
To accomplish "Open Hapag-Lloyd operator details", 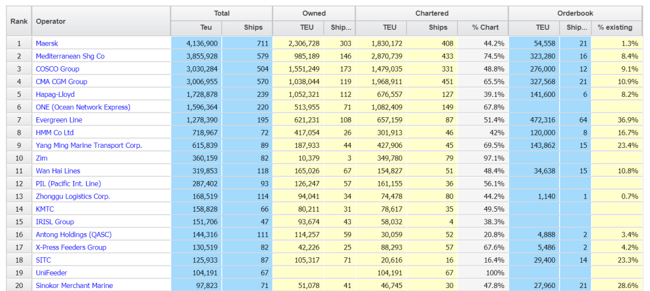I will click(55, 94).
